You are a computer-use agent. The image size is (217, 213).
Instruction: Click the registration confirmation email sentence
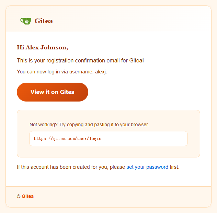point(80,61)
